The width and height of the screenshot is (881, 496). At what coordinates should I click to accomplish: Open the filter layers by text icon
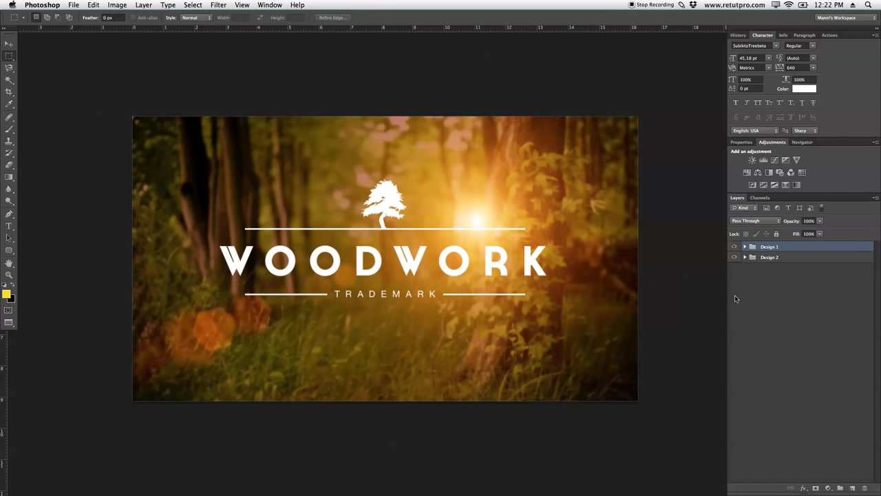click(788, 208)
